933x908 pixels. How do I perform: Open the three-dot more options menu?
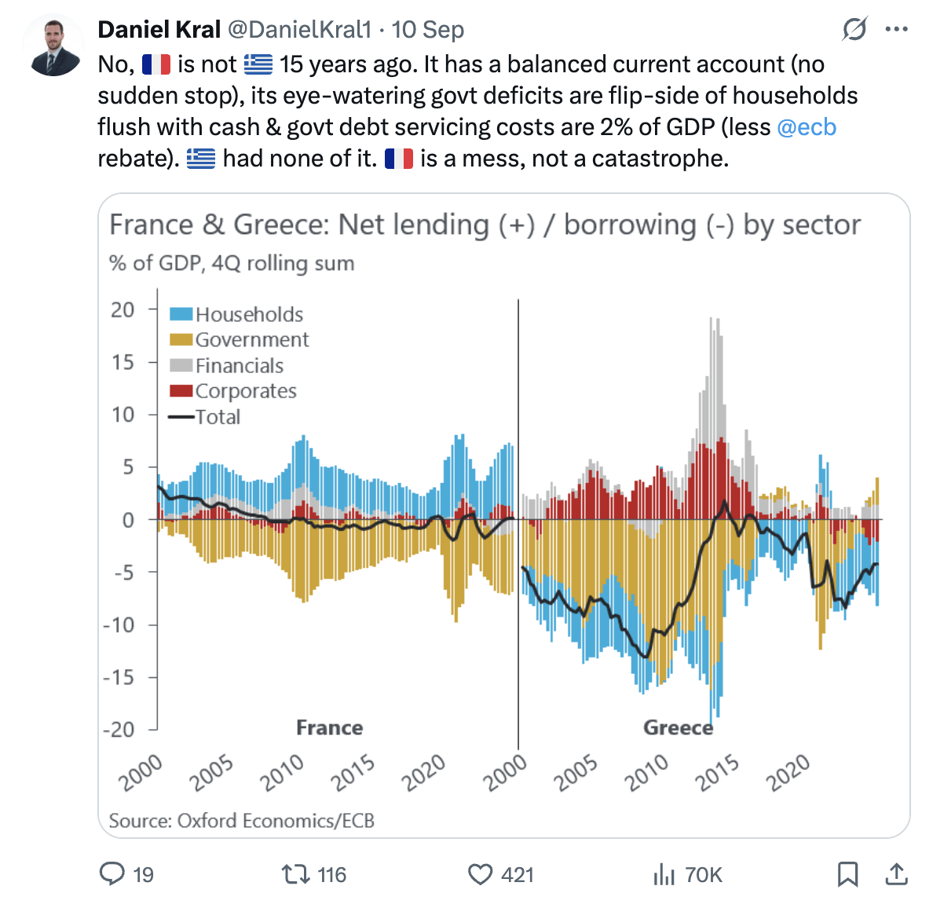pos(896,28)
